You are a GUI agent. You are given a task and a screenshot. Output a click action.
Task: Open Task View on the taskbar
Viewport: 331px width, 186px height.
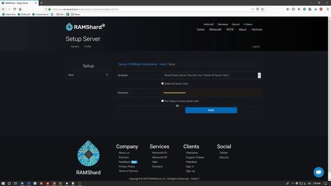[x=16, y=183]
